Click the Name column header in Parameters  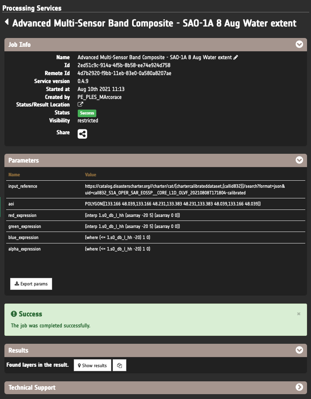pos(14,175)
